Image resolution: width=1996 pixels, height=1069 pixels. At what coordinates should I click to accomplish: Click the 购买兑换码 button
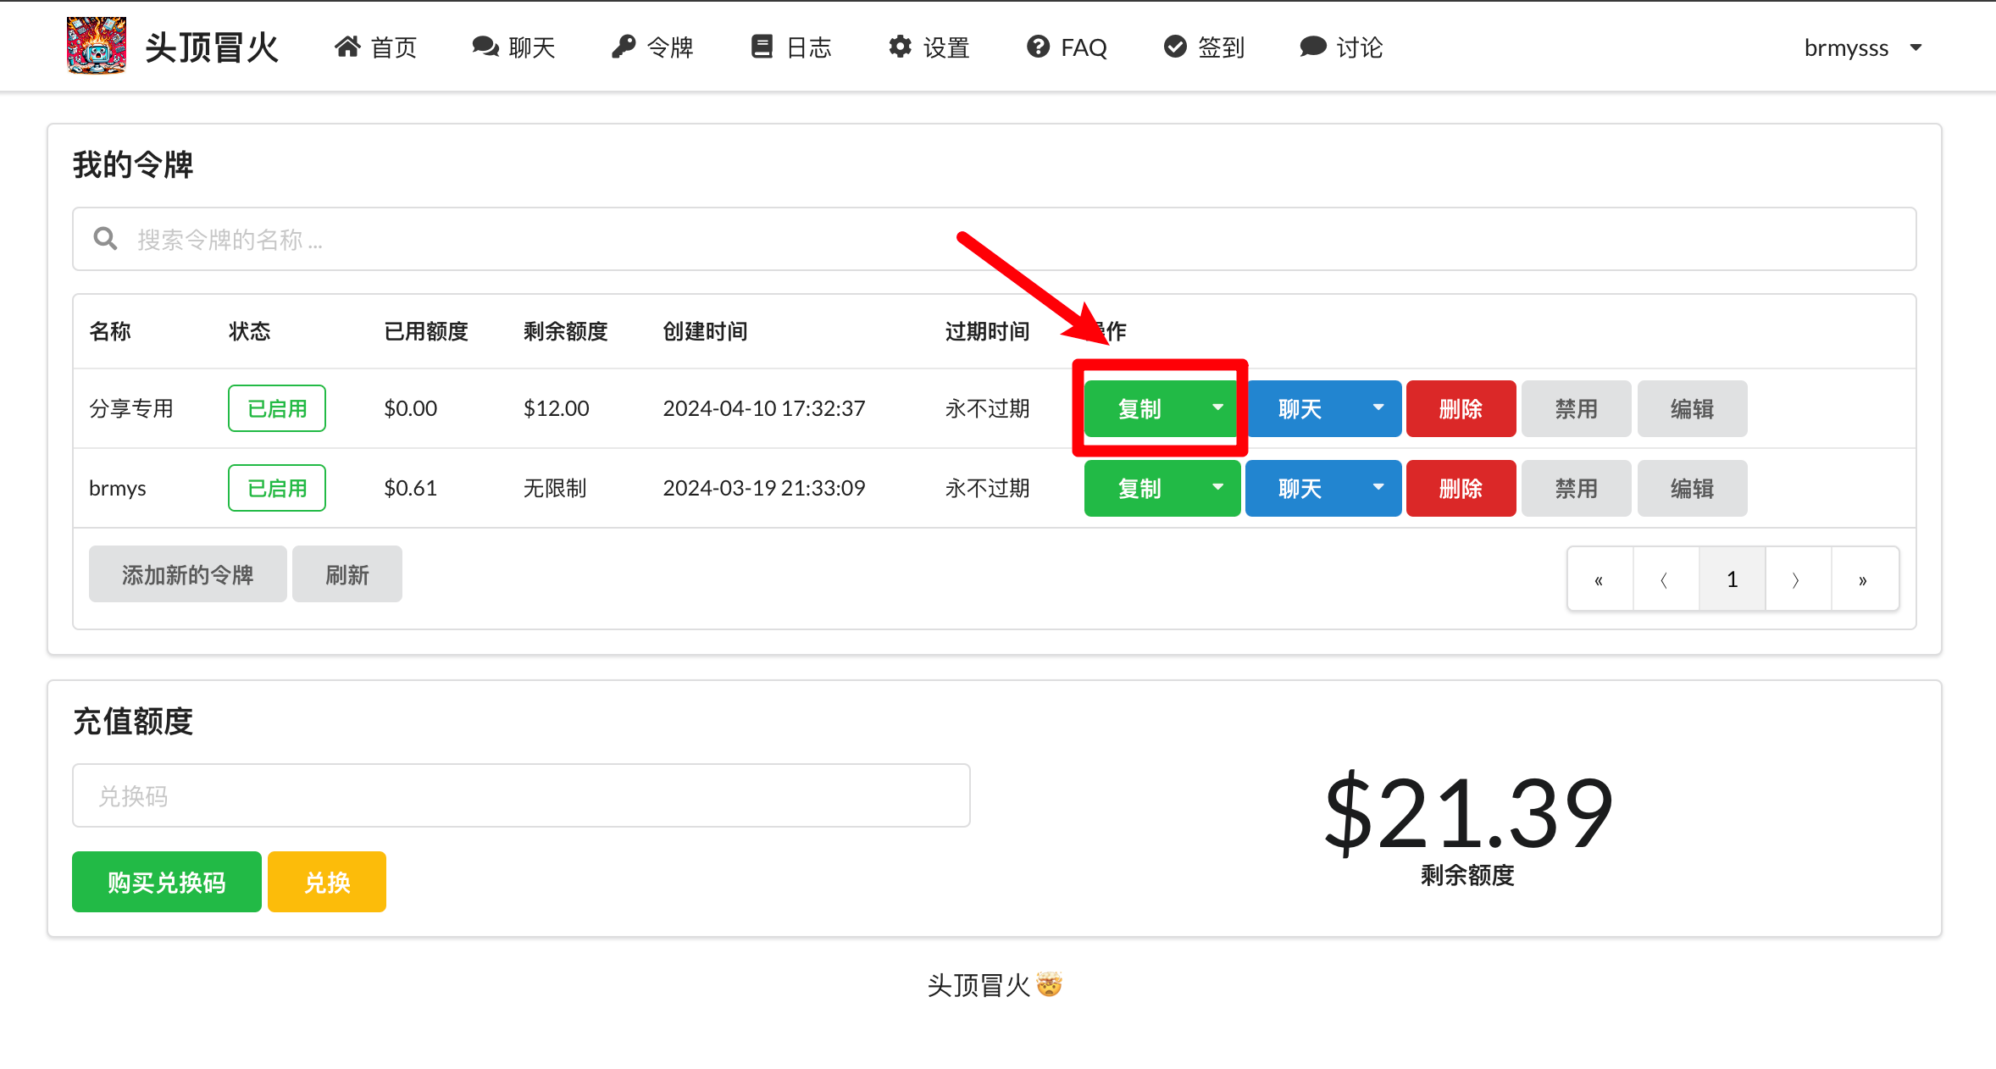tap(167, 882)
